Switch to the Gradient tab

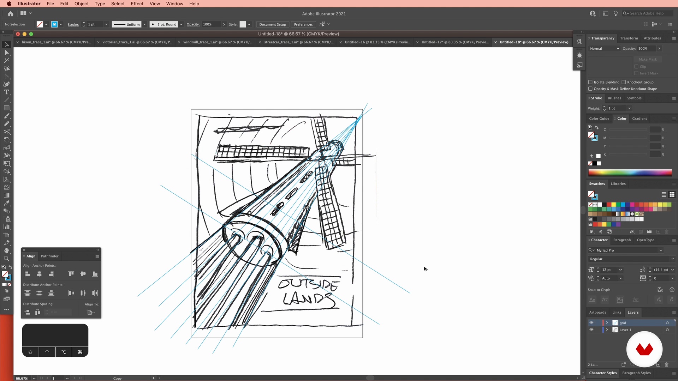[640, 119]
